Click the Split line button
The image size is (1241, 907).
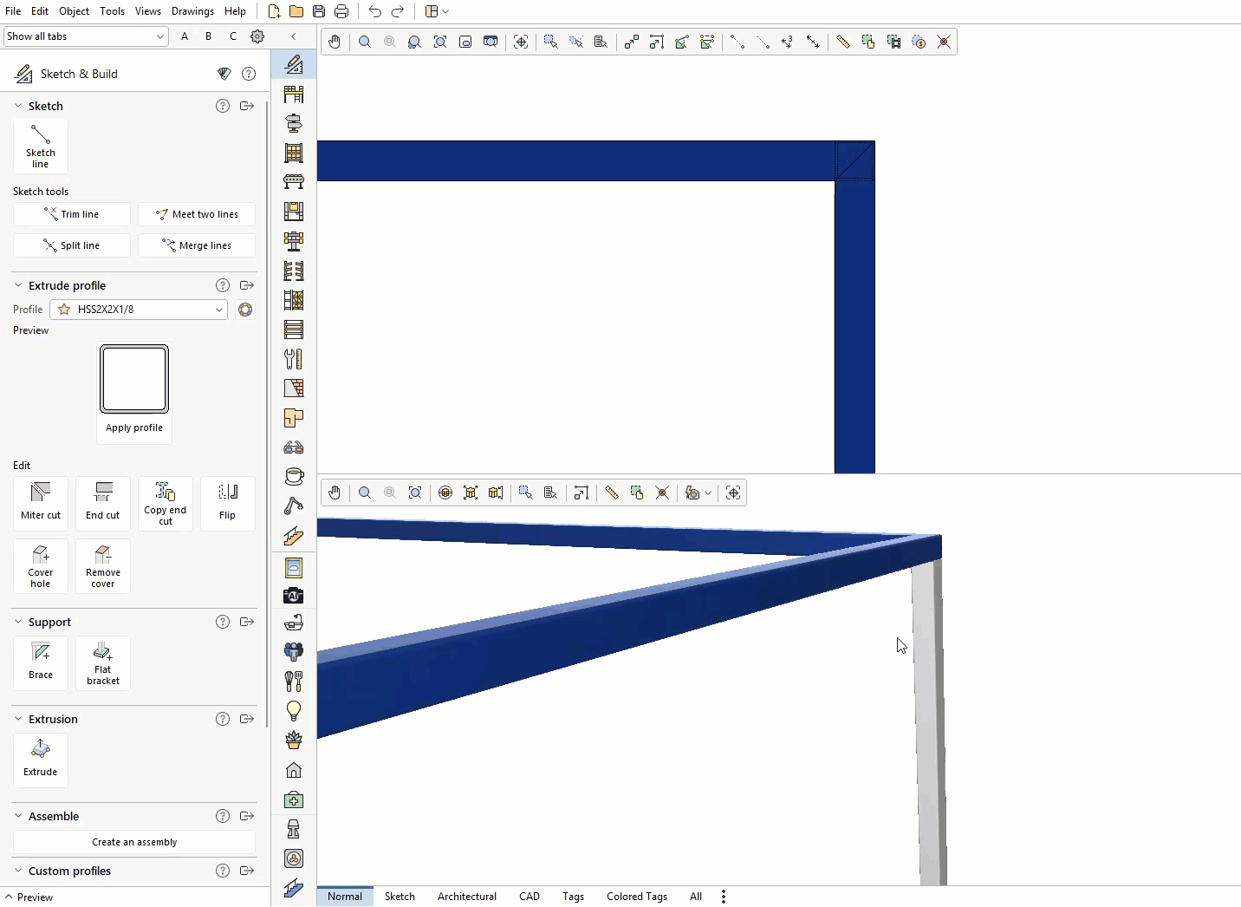click(72, 245)
